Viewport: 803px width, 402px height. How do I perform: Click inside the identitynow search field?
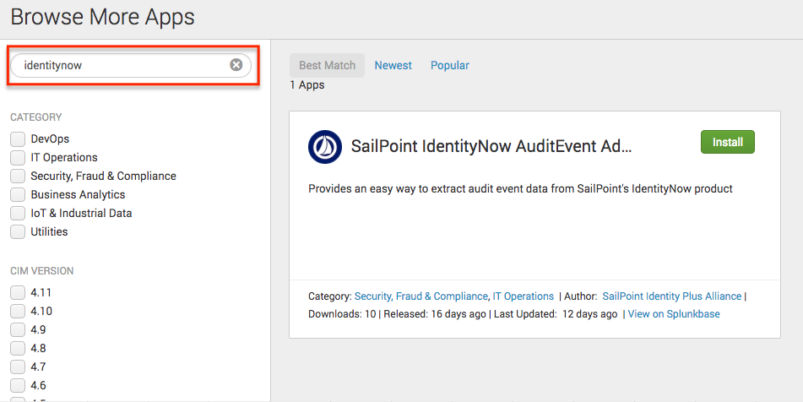pos(122,65)
